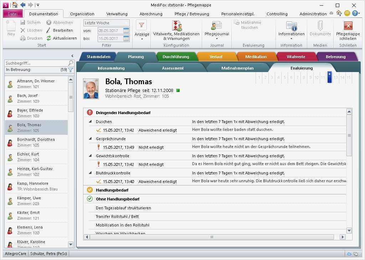Select resident Klemens, Lena

[36, 230]
